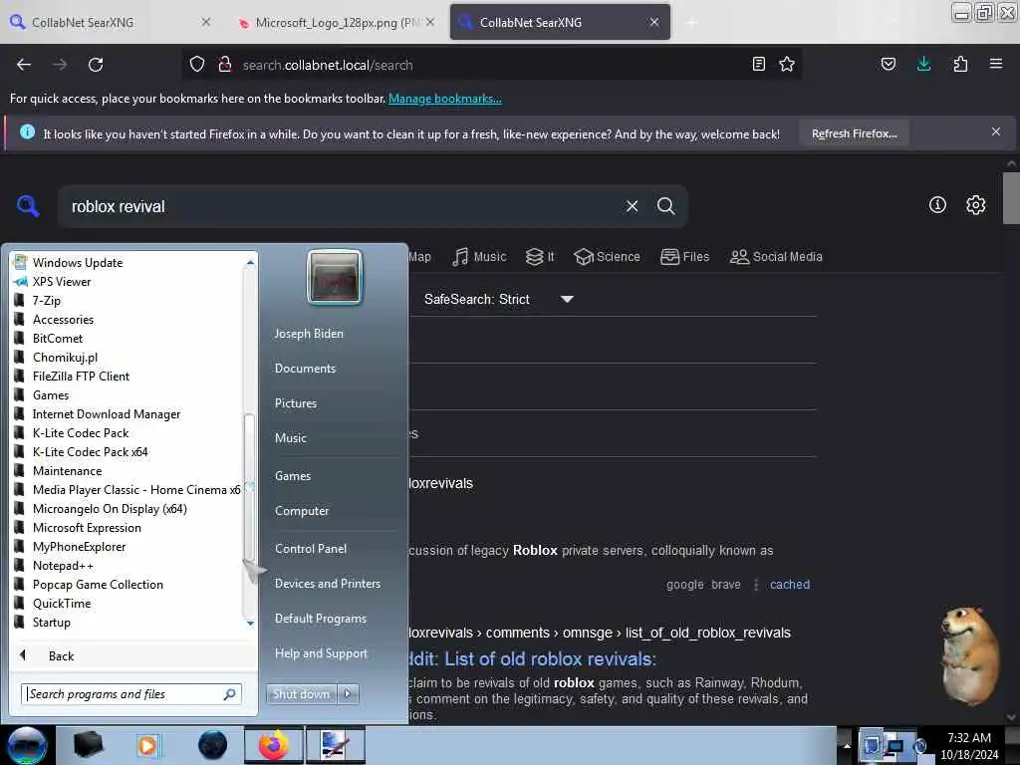The width and height of the screenshot is (1020, 765).
Task: Click the user account picture in Start menu
Action: pyautogui.click(x=335, y=277)
